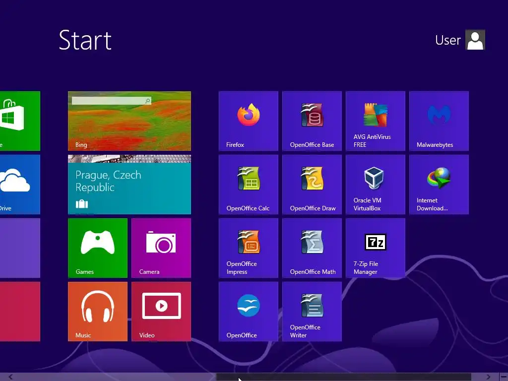Viewport: 508px width, 381px height.
Task: Open Prague, Czech Republic travel tile
Action: pyautogui.click(x=129, y=185)
